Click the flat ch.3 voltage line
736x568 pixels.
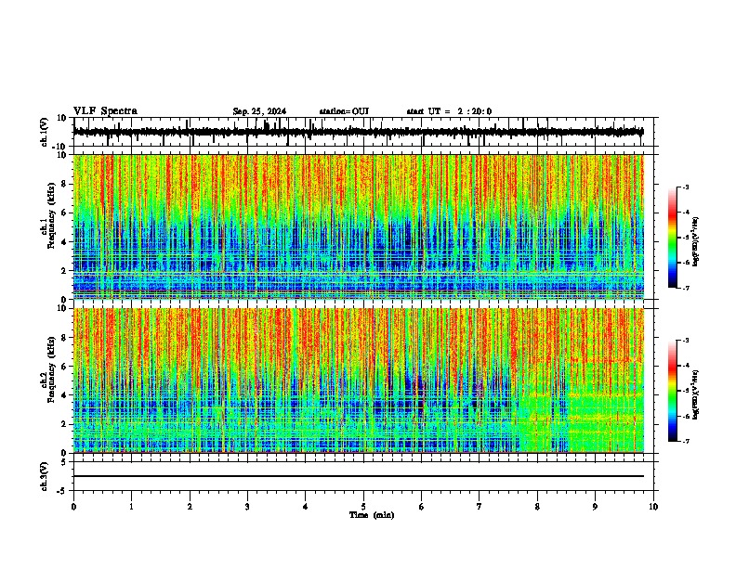359,476
